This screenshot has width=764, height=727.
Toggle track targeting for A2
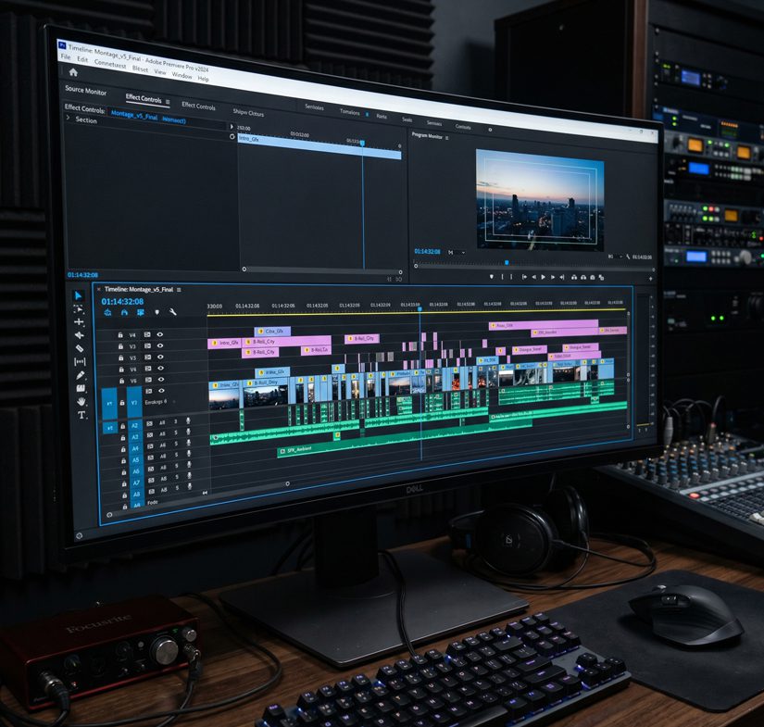(135, 425)
